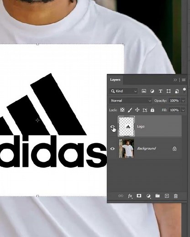Add a layer style with fx icon
190x237 pixels.
[130, 196]
